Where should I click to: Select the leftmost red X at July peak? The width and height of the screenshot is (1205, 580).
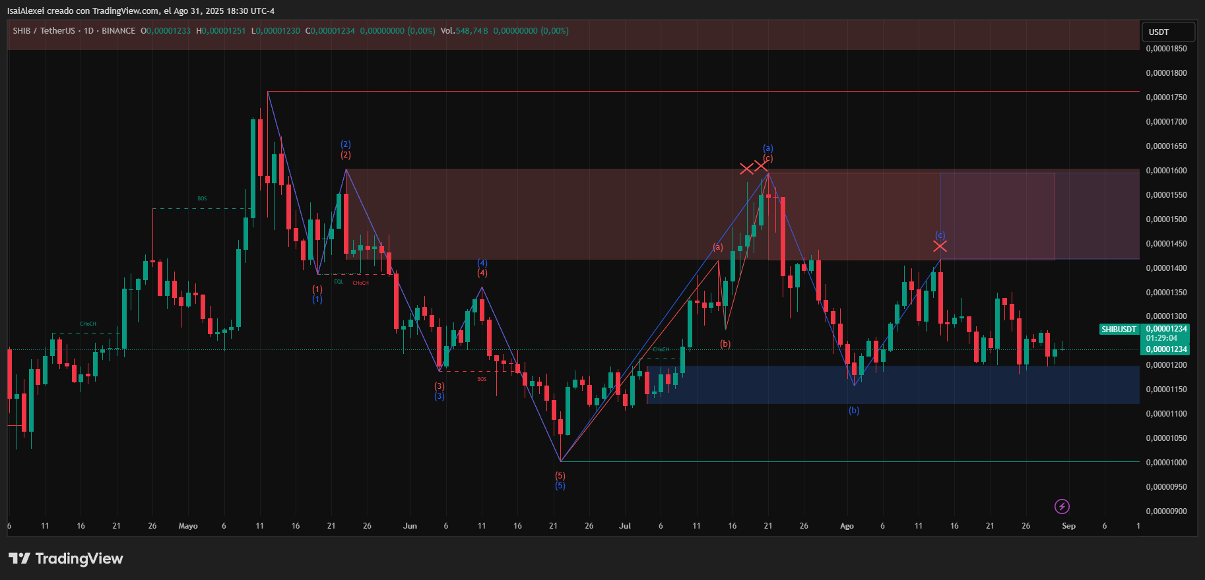pyautogui.click(x=746, y=169)
